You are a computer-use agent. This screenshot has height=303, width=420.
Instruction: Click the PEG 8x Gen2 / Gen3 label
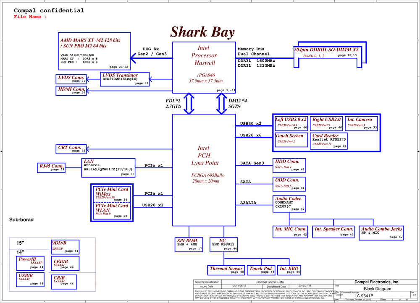point(152,51)
